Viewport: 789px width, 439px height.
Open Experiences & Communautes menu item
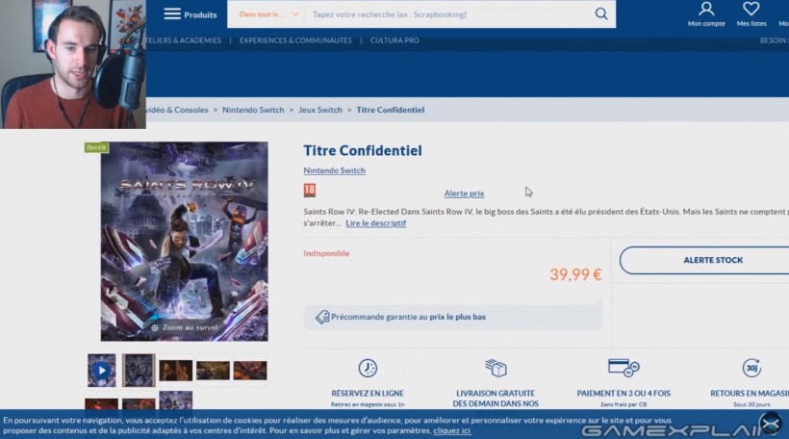(x=295, y=40)
